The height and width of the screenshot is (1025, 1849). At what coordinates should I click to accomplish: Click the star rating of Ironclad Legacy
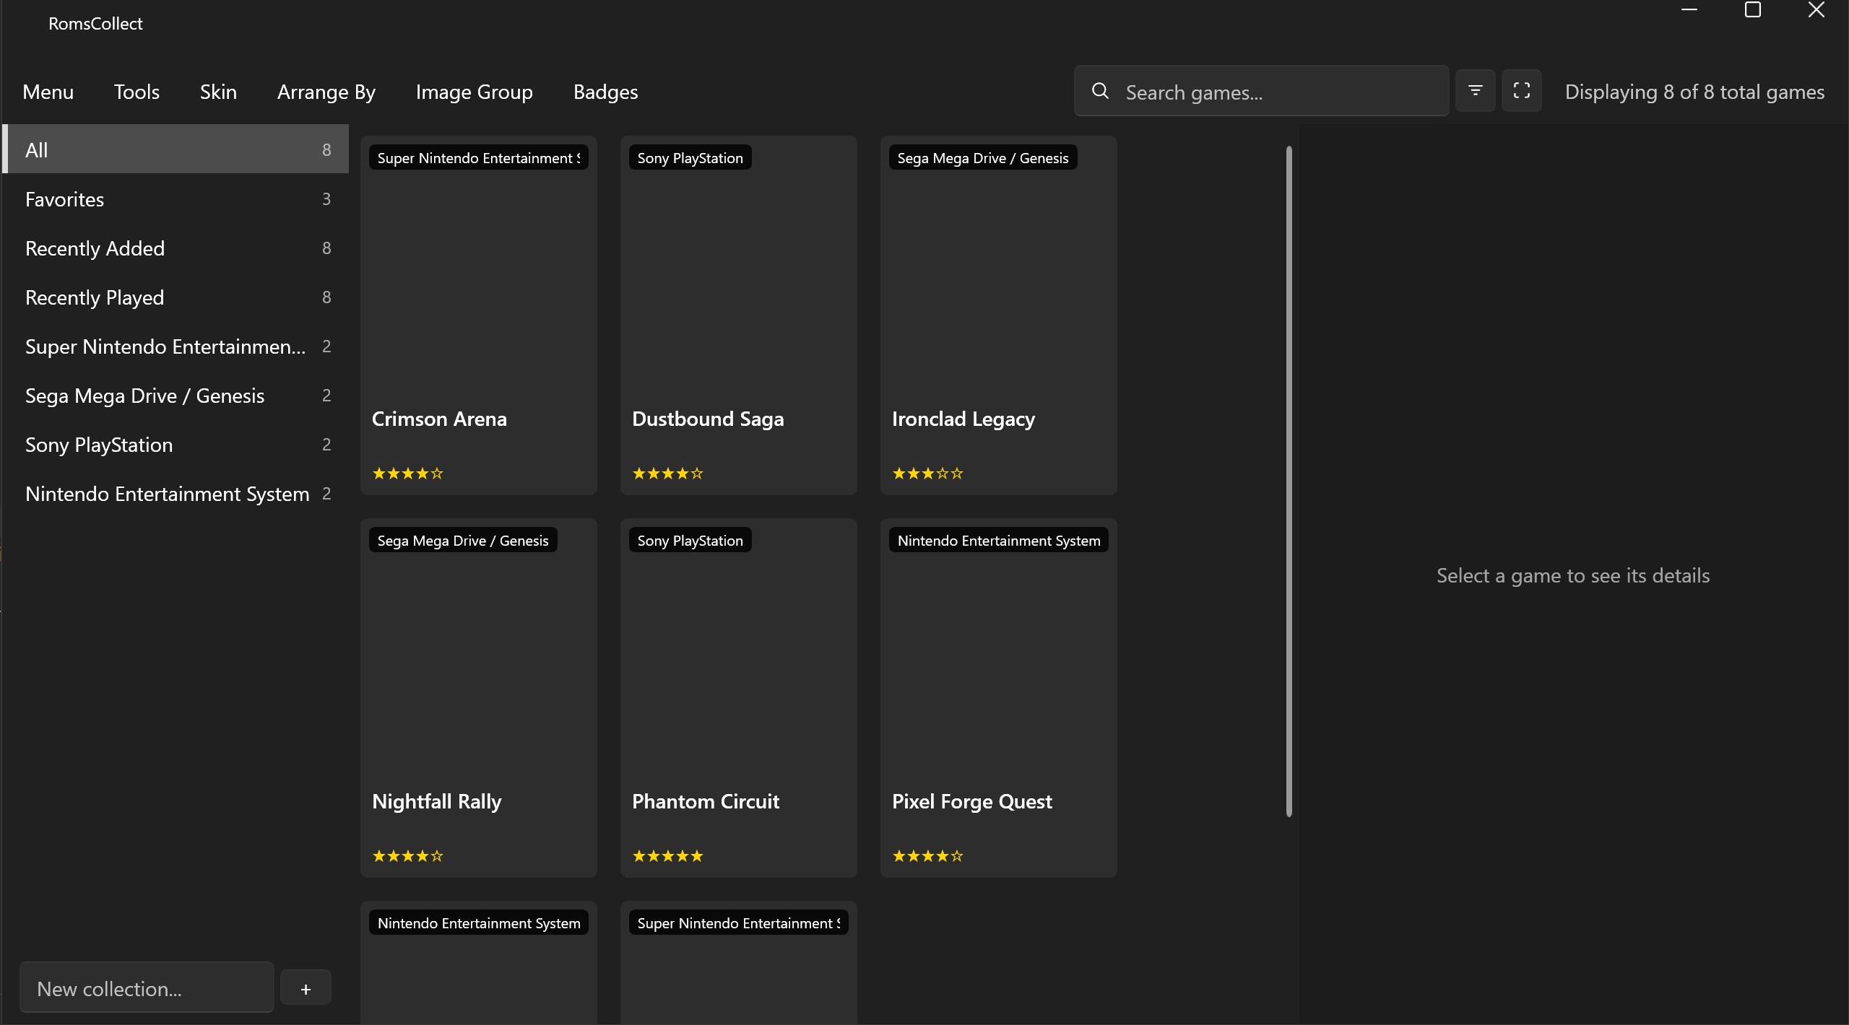pyautogui.click(x=927, y=474)
